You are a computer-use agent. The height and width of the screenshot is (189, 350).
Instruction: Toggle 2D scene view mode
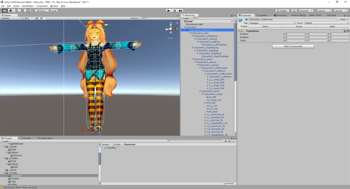point(26,18)
